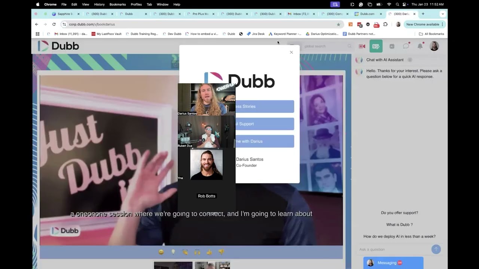Image resolution: width=479 pixels, height=269 pixels.
Task: Open the green dollar-sign payment icon
Action: coord(376,46)
